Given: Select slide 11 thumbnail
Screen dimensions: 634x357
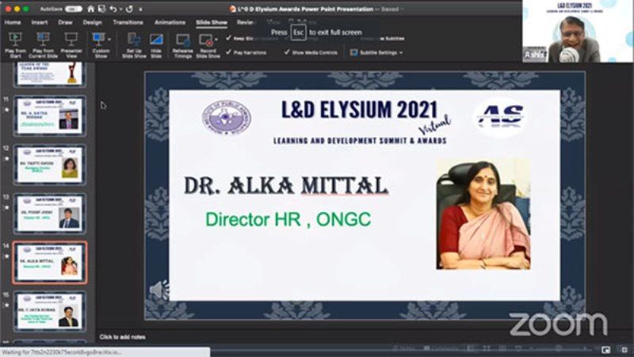Looking at the screenshot, I should [x=50, y=116].
